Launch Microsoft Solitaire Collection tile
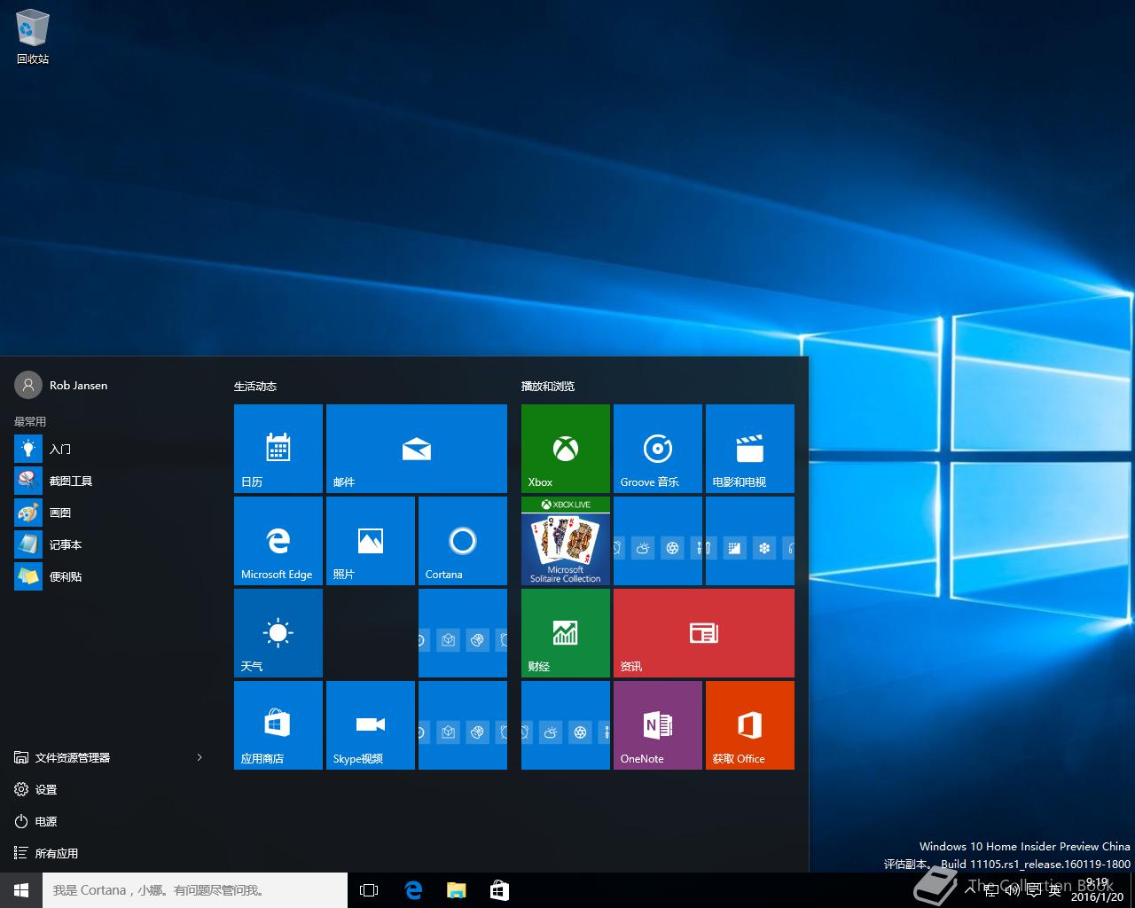The height and width of the screenshot is (908, 1135). point(566,541)
